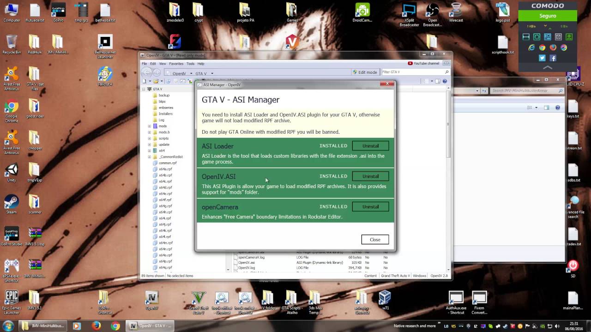This screenshot has height=332, width=591.
Task: Select the backup folder in tree
Action: click(164, 95)
